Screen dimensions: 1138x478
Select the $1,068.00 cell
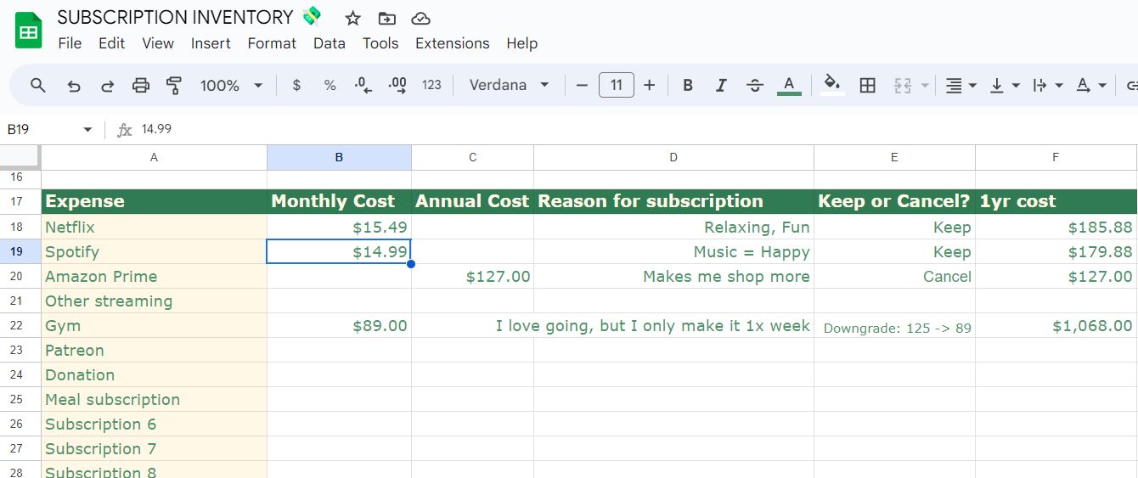pyautogui.click(x=1056, y=326)
